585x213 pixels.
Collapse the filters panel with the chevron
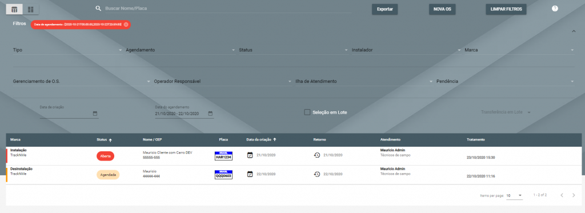(574, 31)
